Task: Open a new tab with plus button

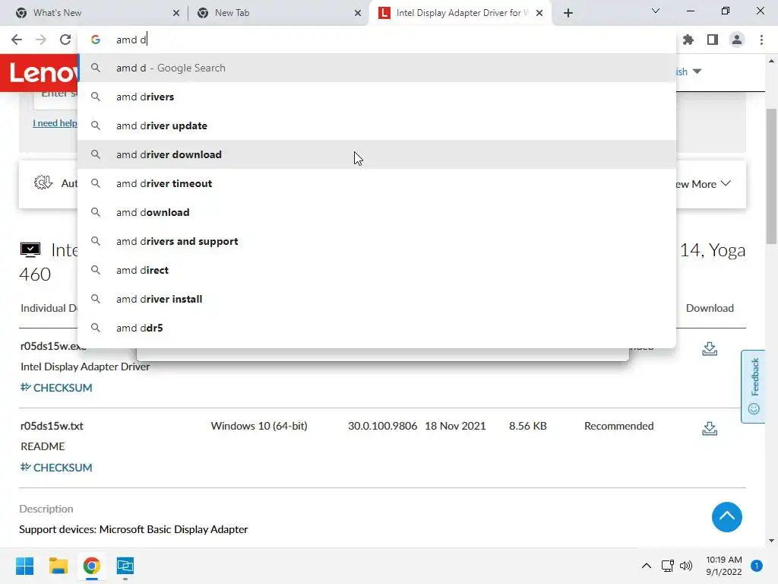Action: point(568,13)
